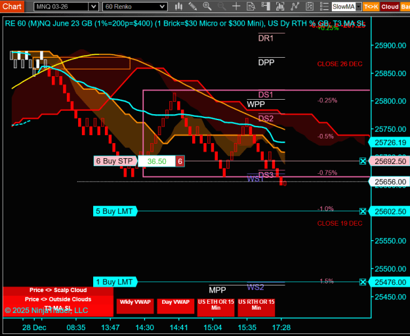The width and height of the screenshot is (410, 336).
Task: Click the 25602.50 price marker
Action: (x=389, y=211)
